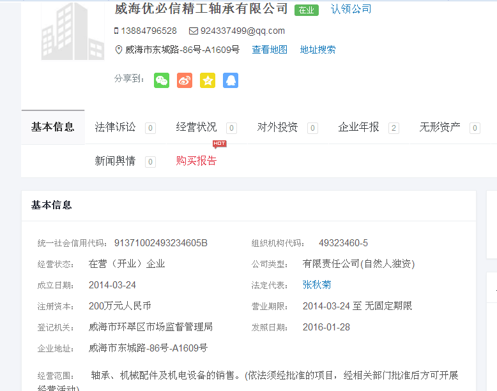This screenshot has width=497, height=391.
Task: Share to QQ via blue penguin icon
Action: [231, 80]
